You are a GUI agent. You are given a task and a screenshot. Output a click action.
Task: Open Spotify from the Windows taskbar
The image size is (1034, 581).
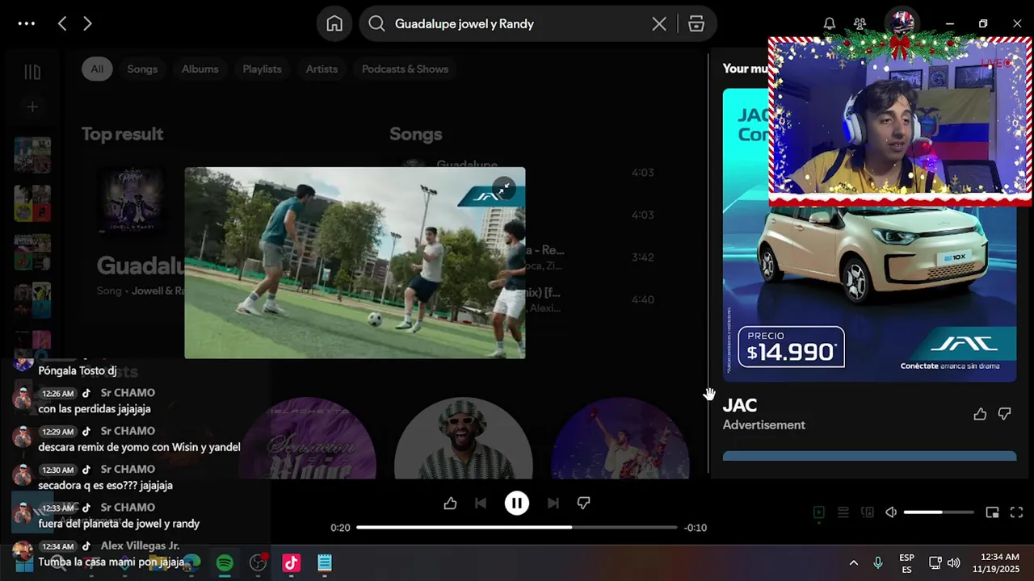225,562
